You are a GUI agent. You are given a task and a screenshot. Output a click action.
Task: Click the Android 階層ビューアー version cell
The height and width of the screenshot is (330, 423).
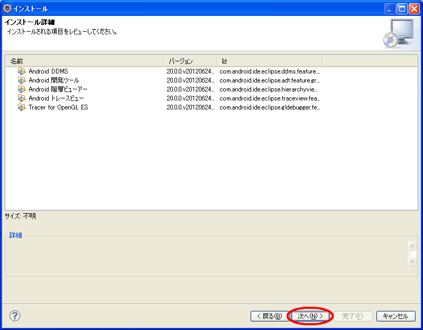click(190, 89)
